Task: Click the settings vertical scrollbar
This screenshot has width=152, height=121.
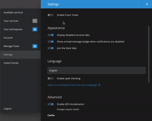Action: 149,54
